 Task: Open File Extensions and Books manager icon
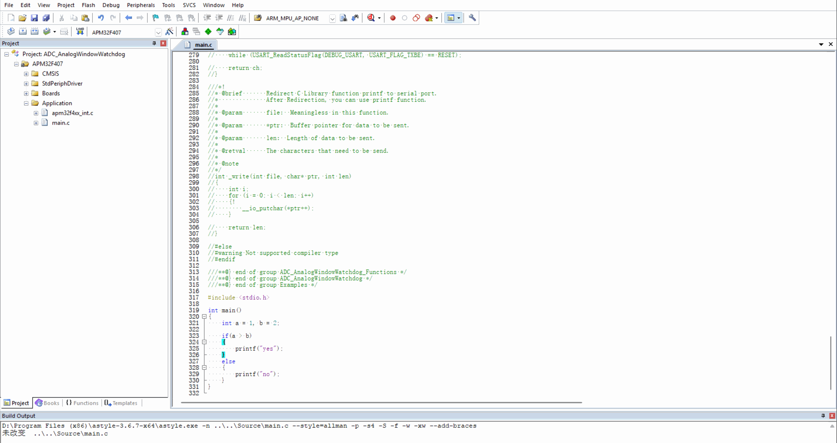[x=185, y=31]
